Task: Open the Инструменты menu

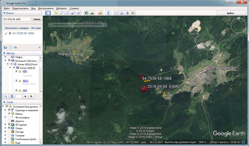Action: [x=46, y=9]
